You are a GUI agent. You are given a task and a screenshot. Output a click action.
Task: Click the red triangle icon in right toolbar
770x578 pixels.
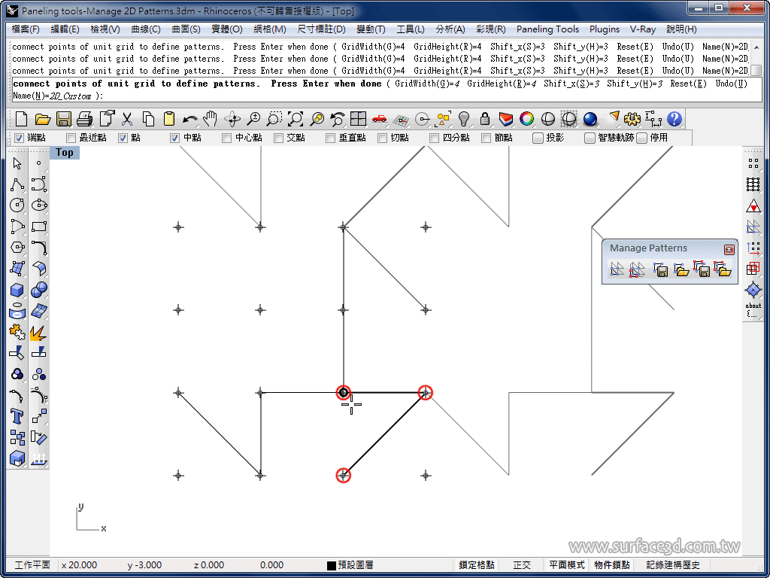coord(753,206)
